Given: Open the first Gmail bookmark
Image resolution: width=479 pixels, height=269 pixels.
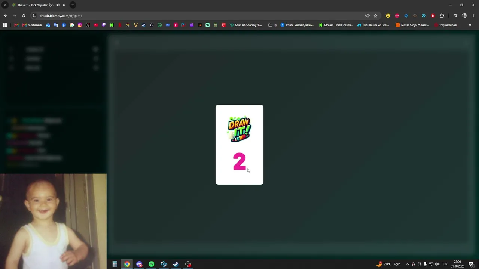Looking at the screenshot, I should [x=16, y=25].
